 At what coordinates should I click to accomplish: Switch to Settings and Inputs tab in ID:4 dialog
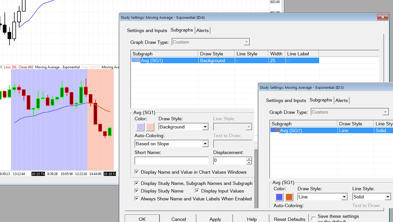[147, 30]
